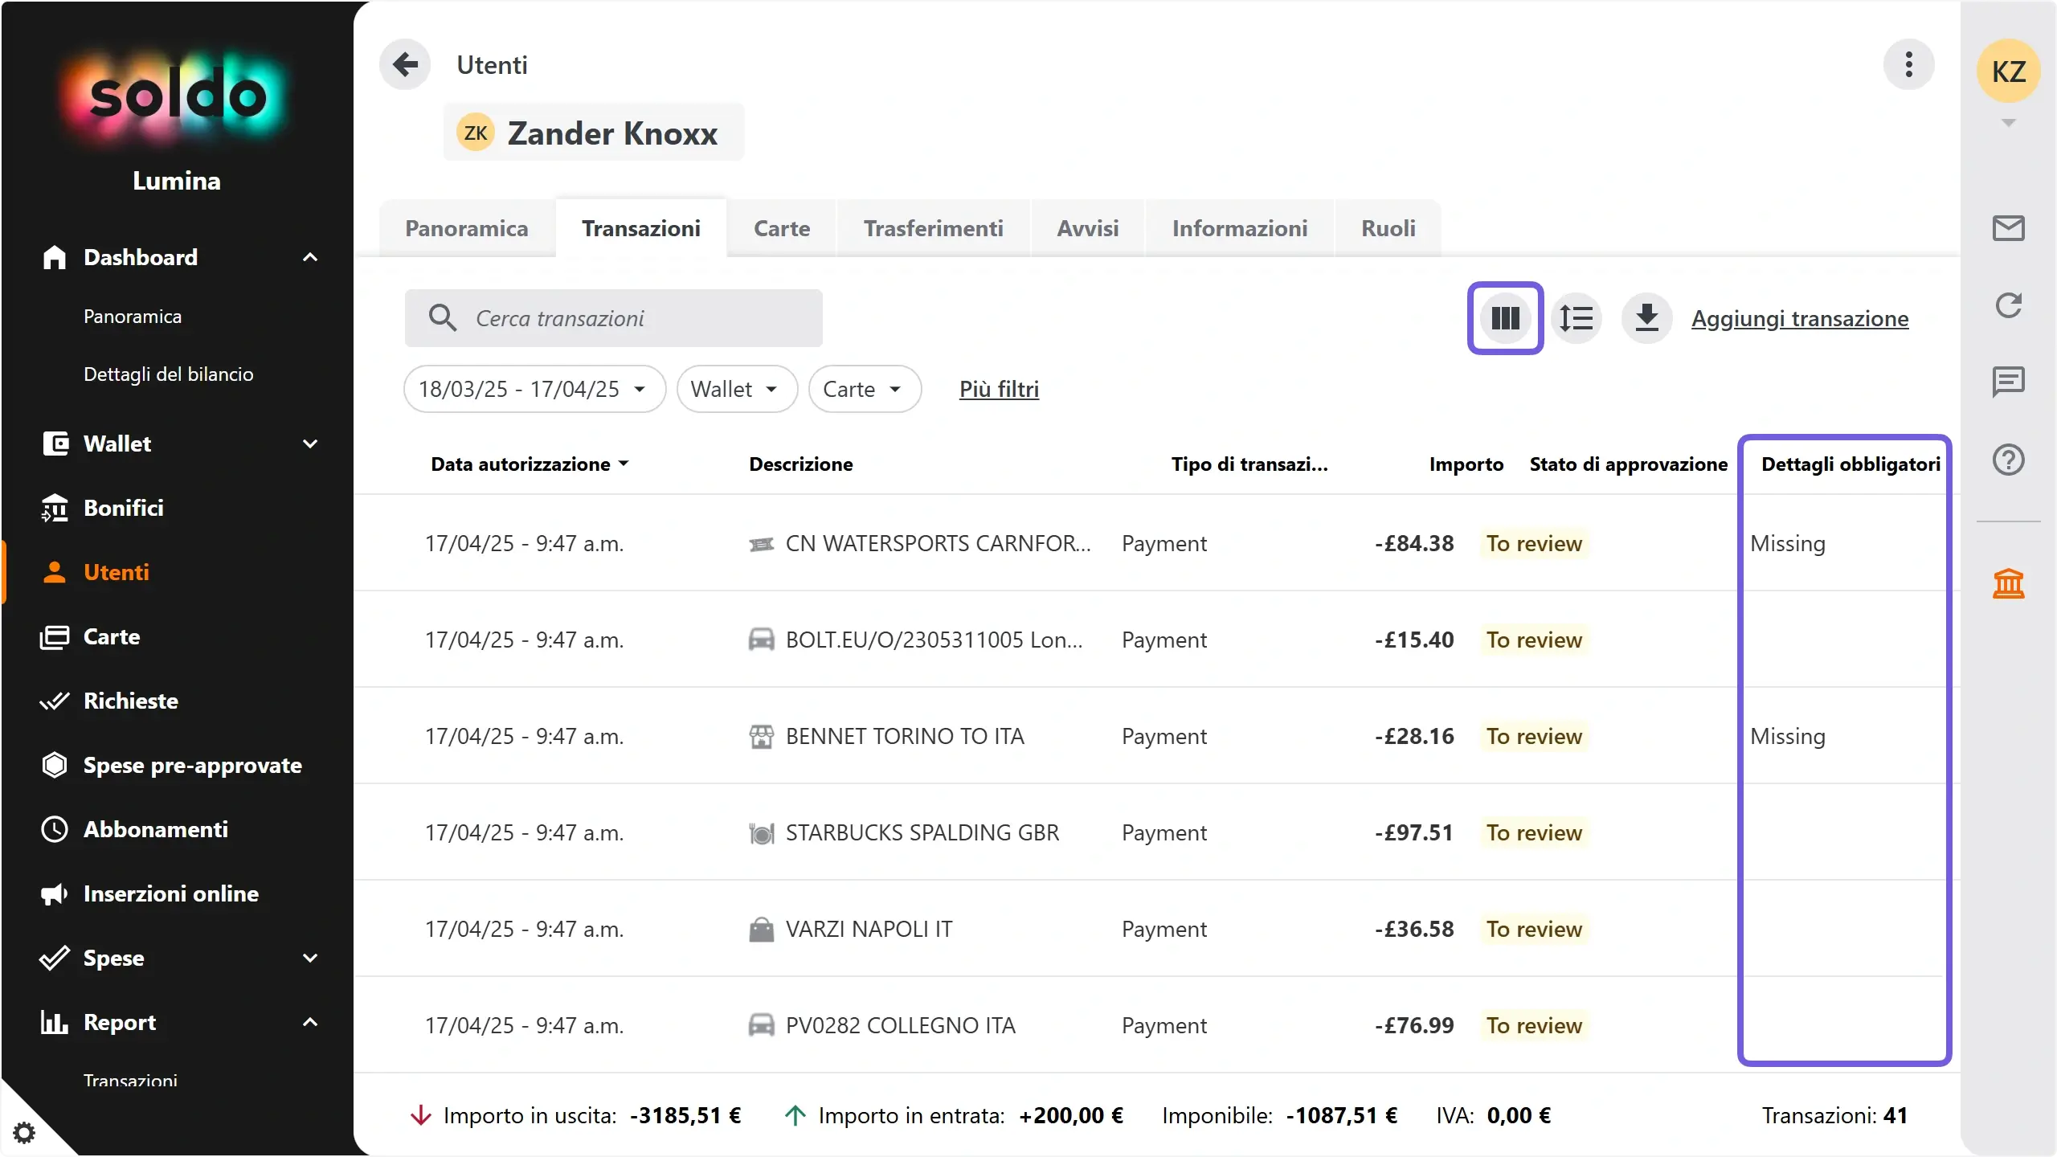This screenshot has width=2057, height=1157.
Task: Open the CN WATERSPORTS CARNFOR... transaction
Action: coord(938,544)
